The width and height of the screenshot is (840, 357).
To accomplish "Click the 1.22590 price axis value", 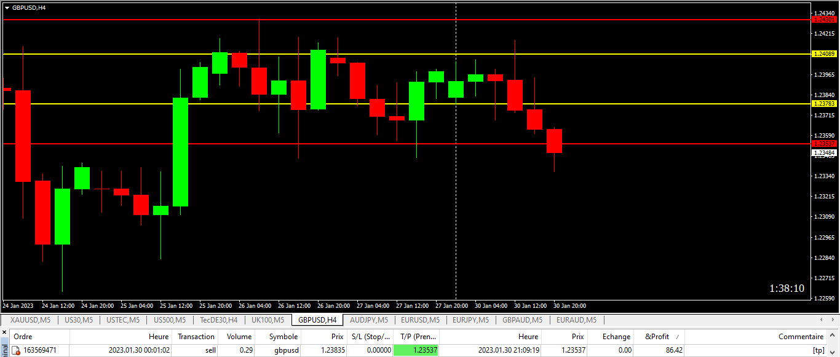I will pos(824,299).
